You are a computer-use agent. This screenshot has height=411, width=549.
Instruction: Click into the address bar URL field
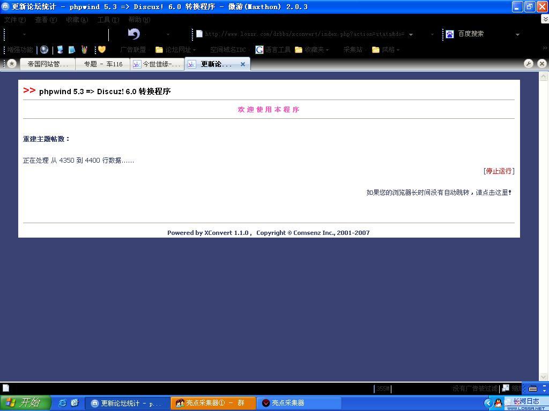click(305, 34)
